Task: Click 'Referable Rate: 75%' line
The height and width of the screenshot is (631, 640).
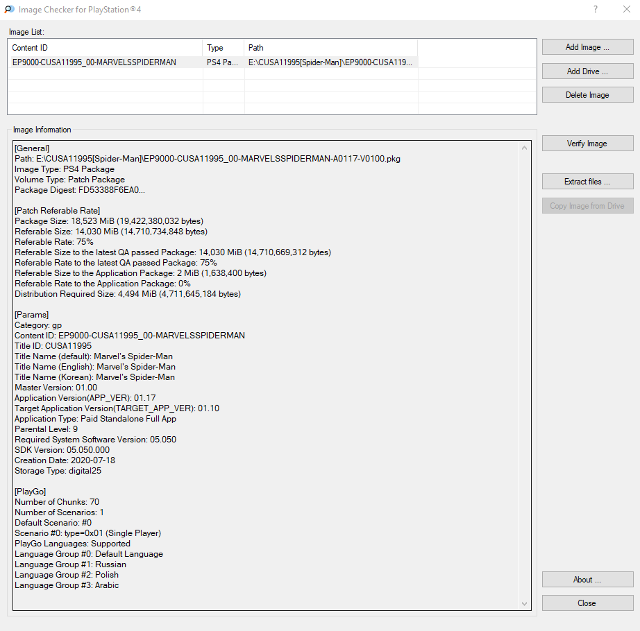Action: click(x=54, y=242)
